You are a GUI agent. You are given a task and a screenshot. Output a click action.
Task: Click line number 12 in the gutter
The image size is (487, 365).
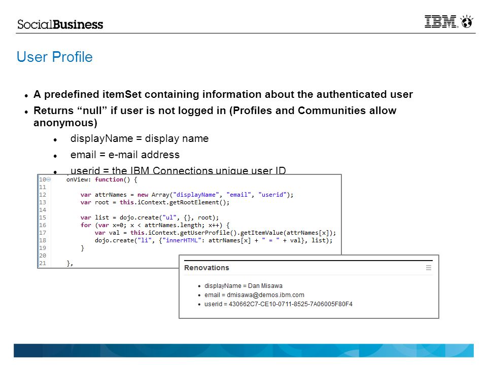pyautogui.click(x=43, y=195)
